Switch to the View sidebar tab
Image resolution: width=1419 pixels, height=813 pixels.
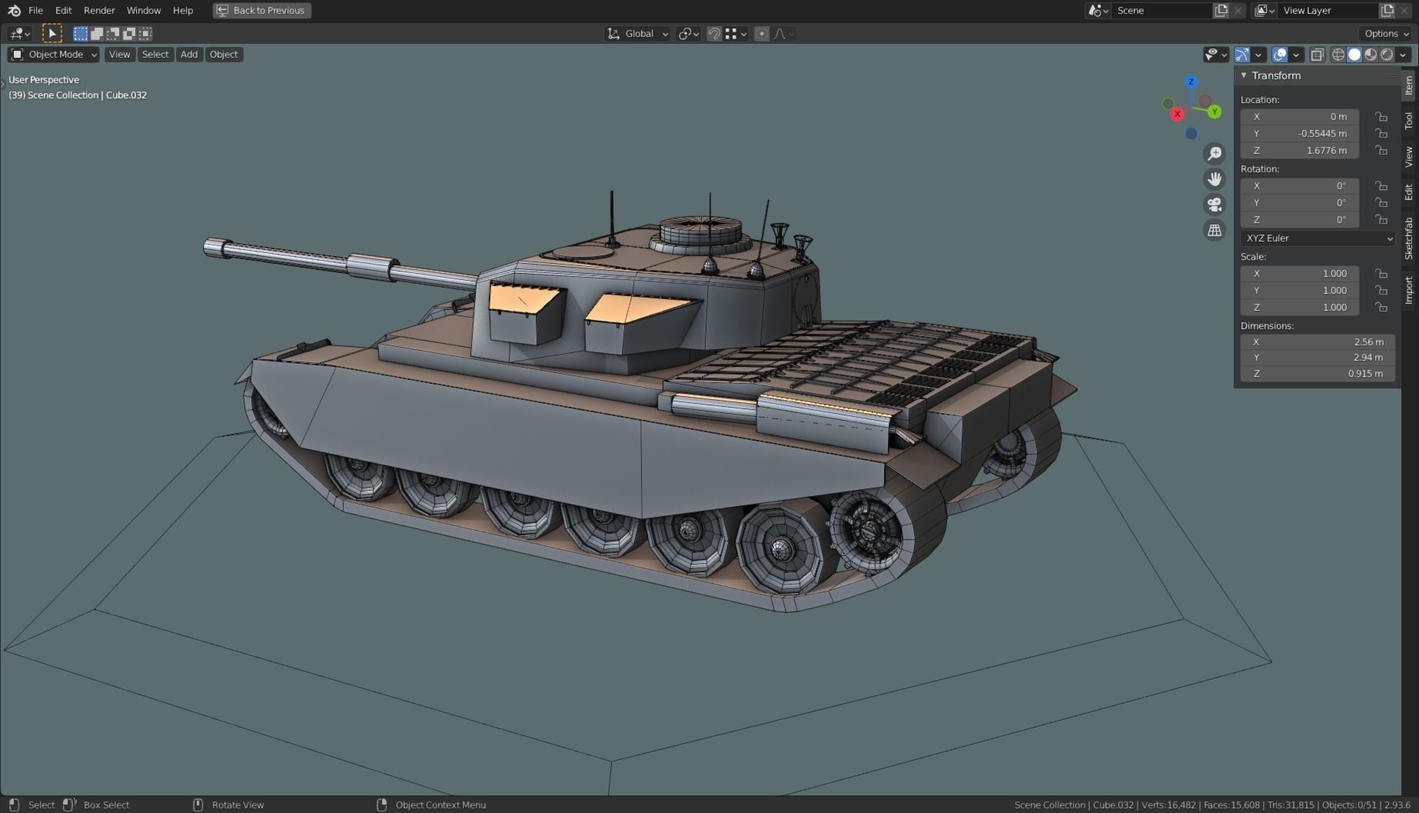(x=1409, y=157)
